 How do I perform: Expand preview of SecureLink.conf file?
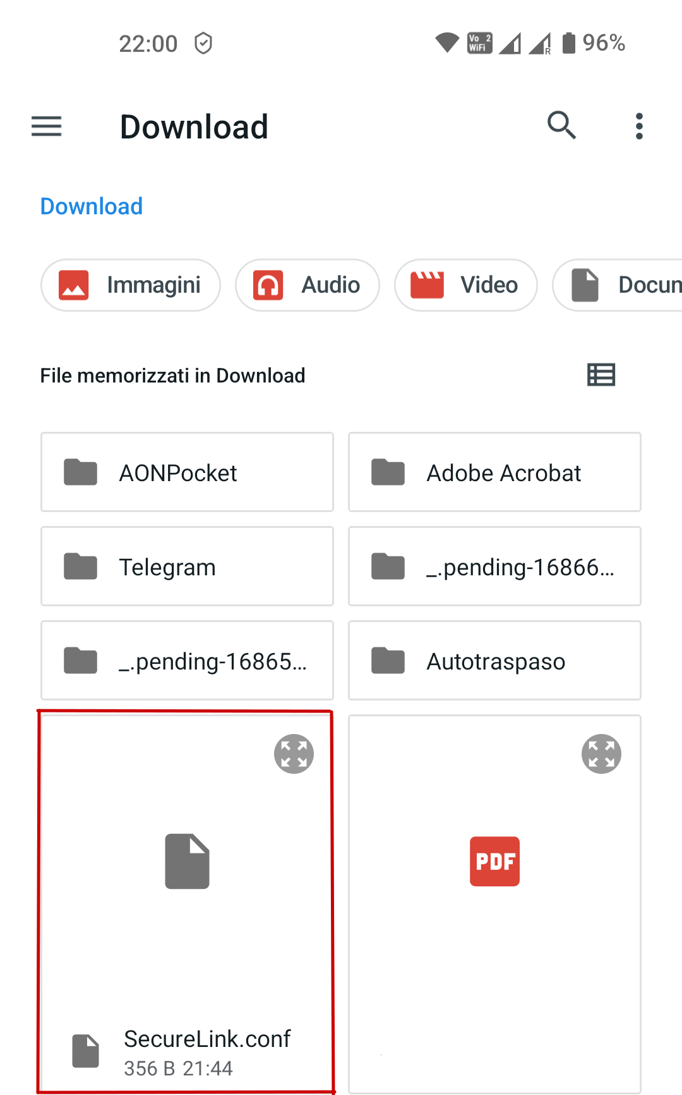(294, 754)
